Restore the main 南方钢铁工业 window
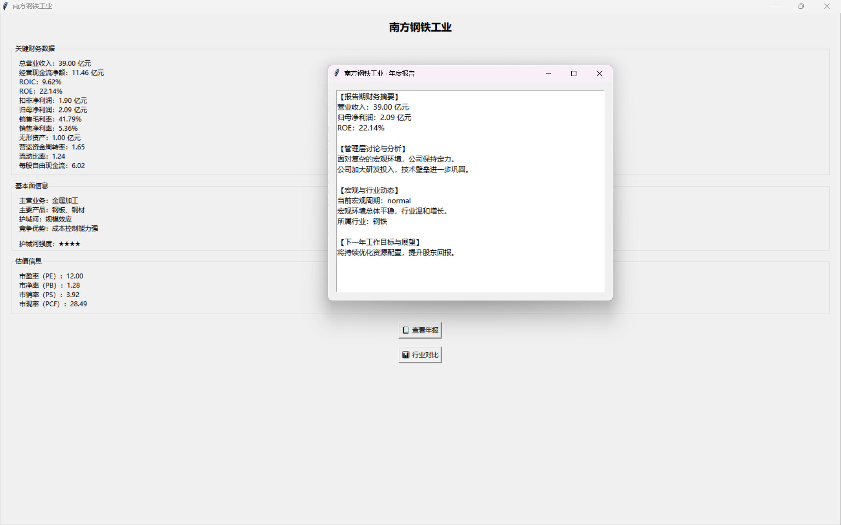Screen dimensions: 841x525 pos(801,6)
